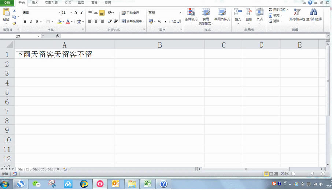This screenshot has height=190, width=332.
Task: Open Excel from the Windows taskbar
Action: 148,184
